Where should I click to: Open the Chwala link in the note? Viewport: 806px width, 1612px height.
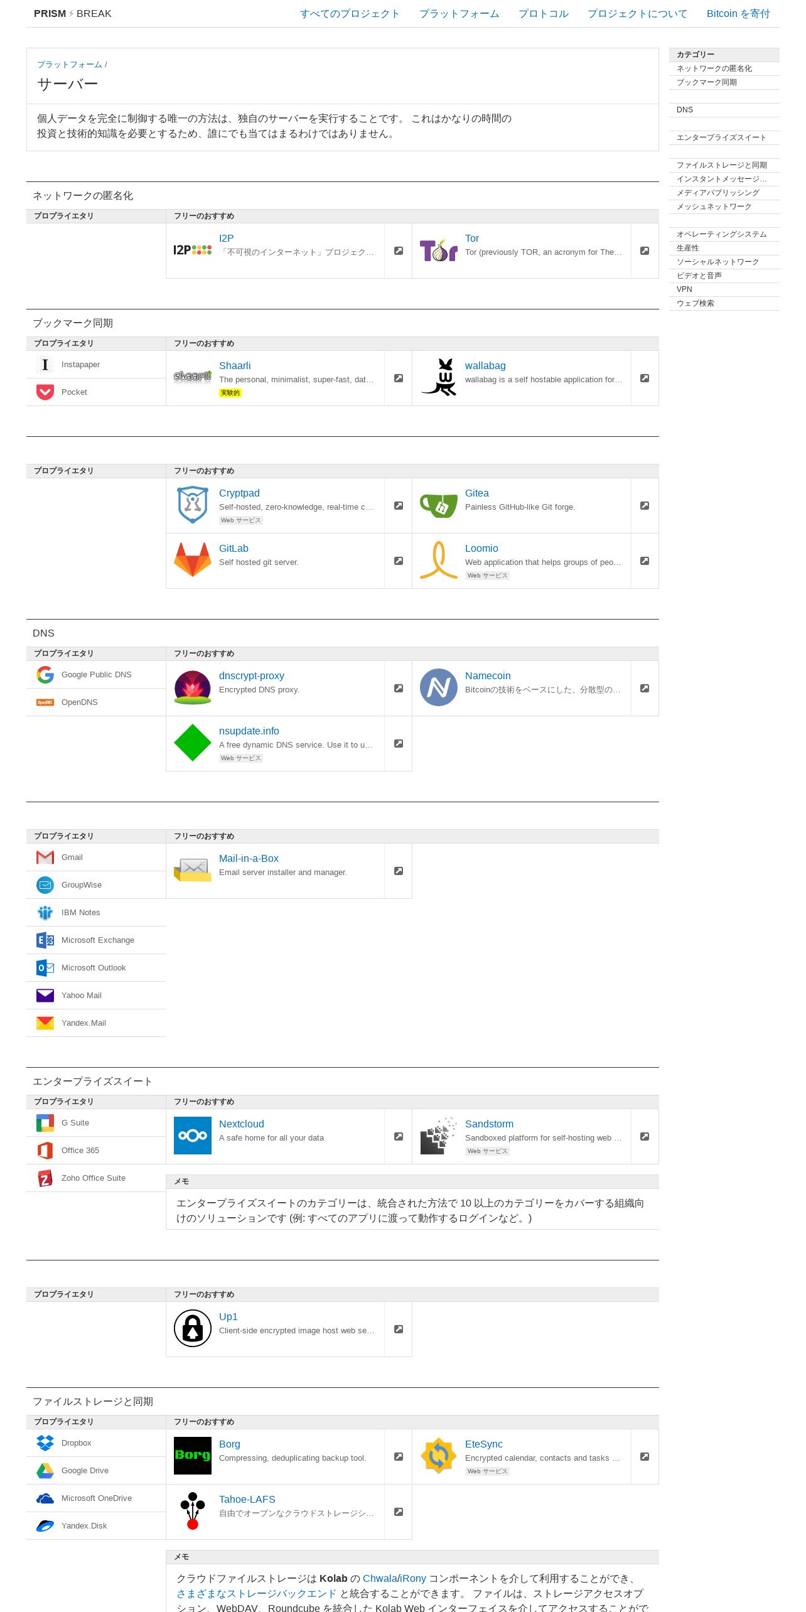pos(380,1579)
